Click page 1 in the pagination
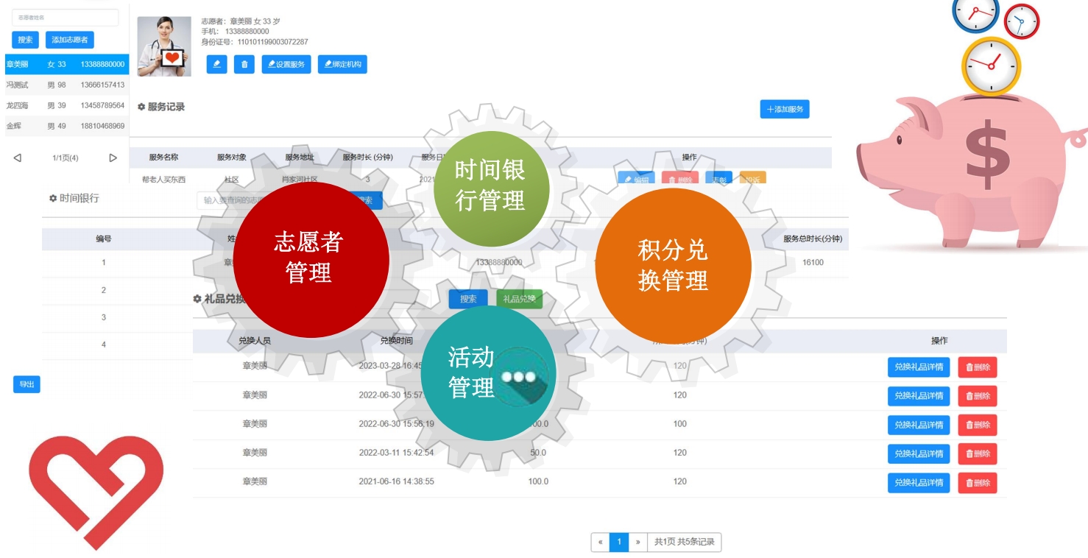The image size is (1088, 558). click(619, 543)
